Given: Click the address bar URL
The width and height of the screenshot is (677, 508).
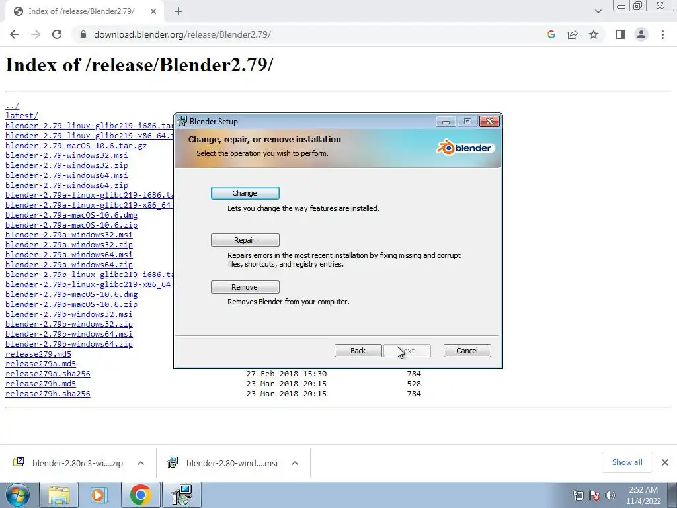Looking at the screenshot, I should click(182, 34).
